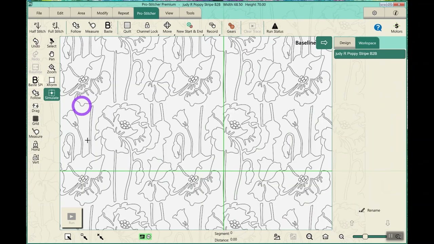Click the Segment value readout
The width and height of the screenshot is (434, 244).
231,233
